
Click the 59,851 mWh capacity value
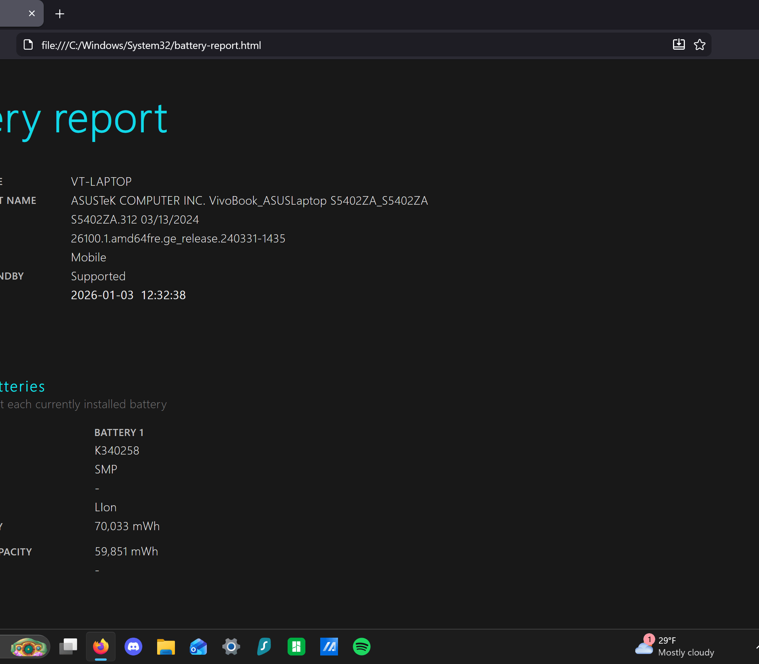126,551
